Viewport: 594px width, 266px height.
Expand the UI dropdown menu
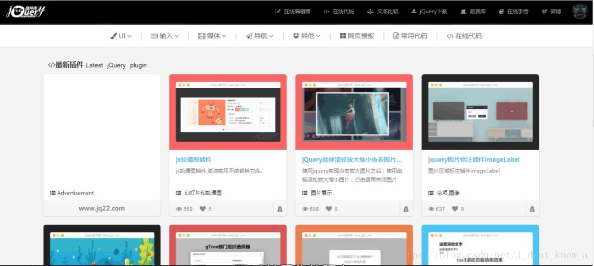click(121, 36)
